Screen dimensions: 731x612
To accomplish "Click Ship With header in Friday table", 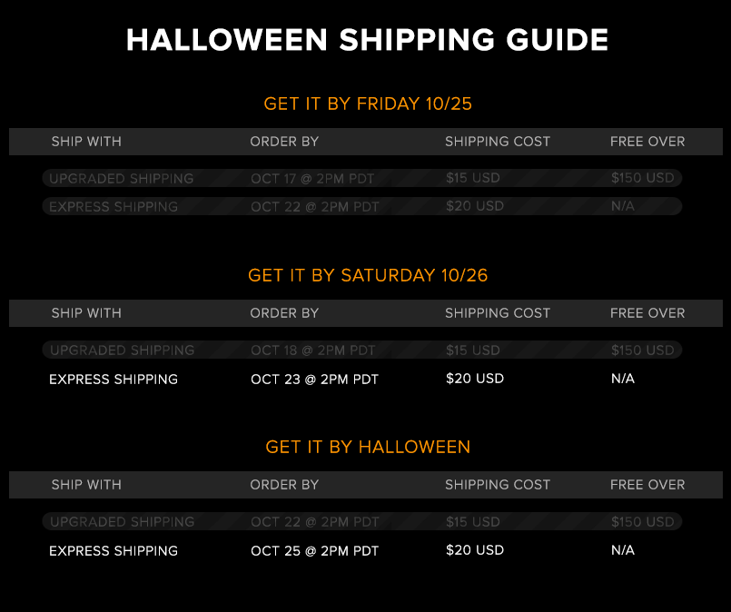I will click(x=86, y=142).
